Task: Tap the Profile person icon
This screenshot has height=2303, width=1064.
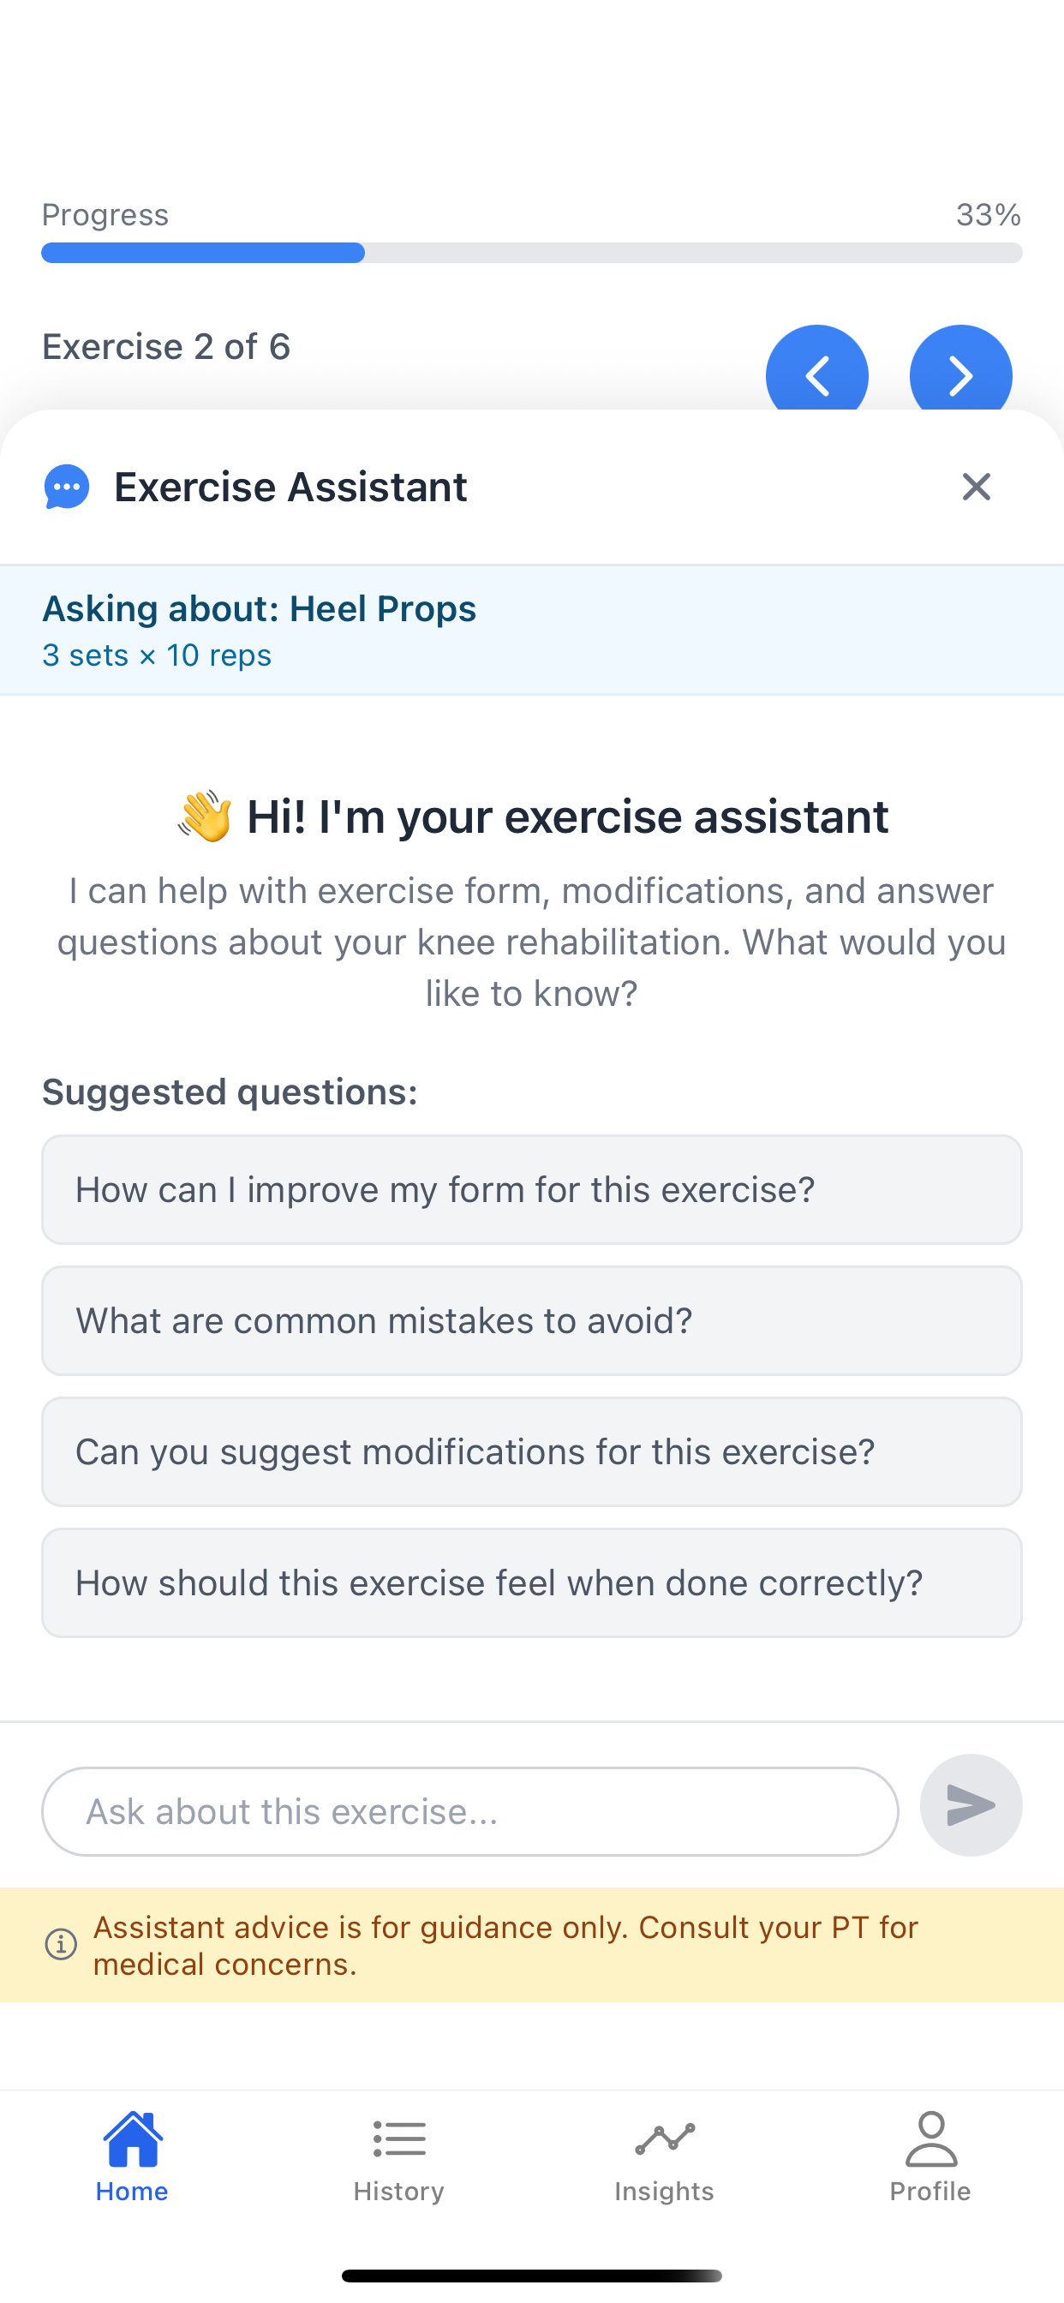Action: click(x=930, y=2137)
